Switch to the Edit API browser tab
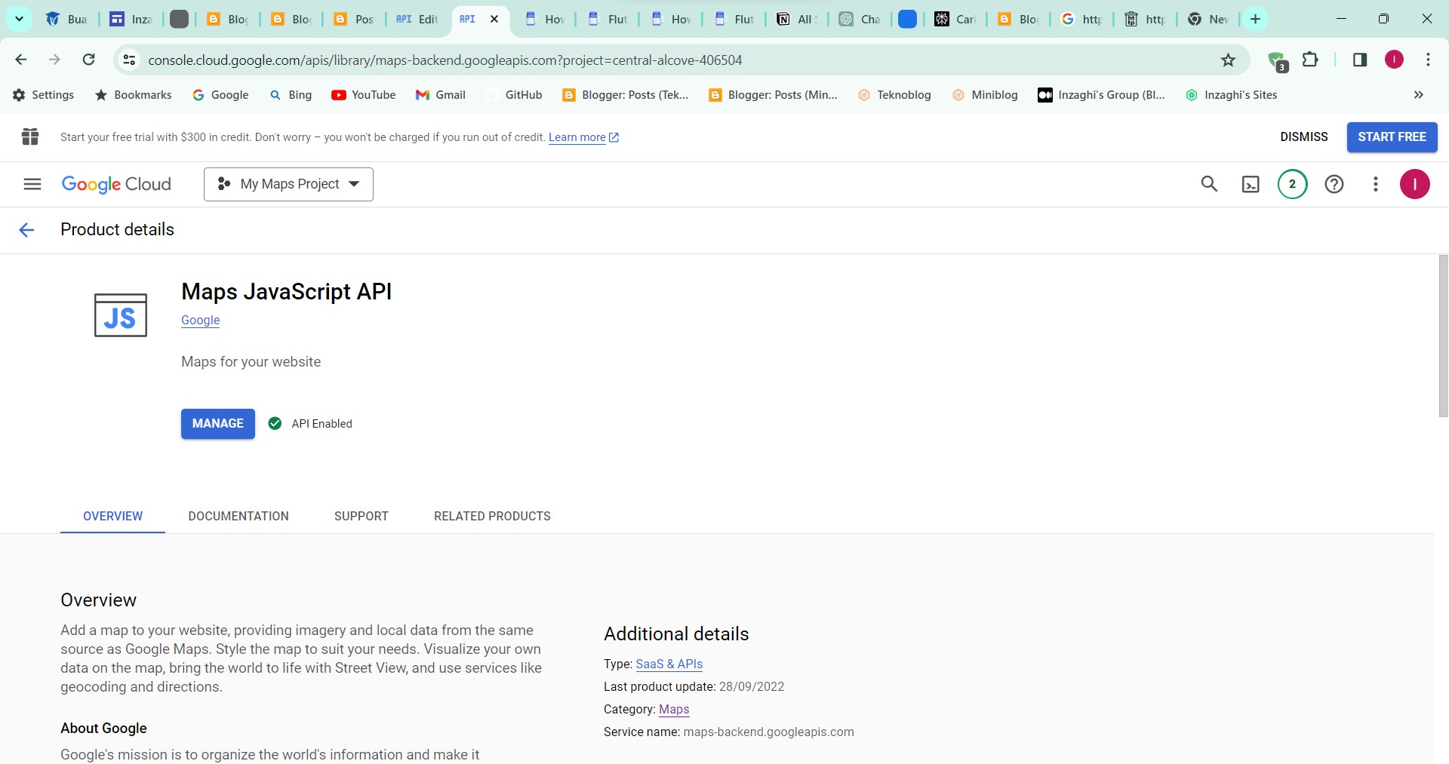Image resolution: width=1449 pixels, height=764 pixels. [x=417, y=20]
